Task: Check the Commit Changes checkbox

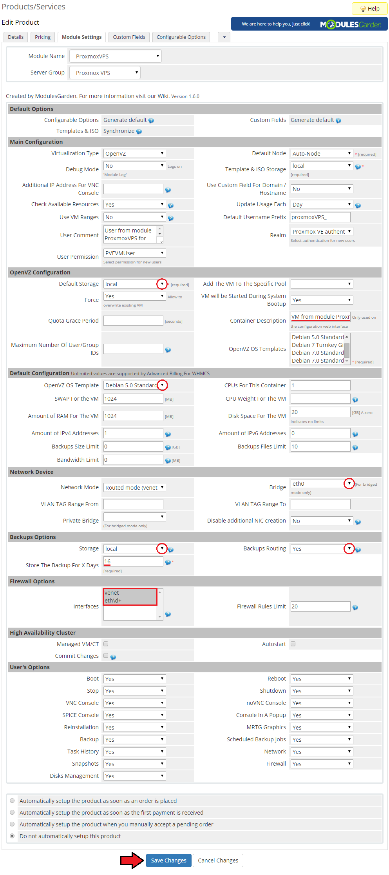Action: (106, 655)
